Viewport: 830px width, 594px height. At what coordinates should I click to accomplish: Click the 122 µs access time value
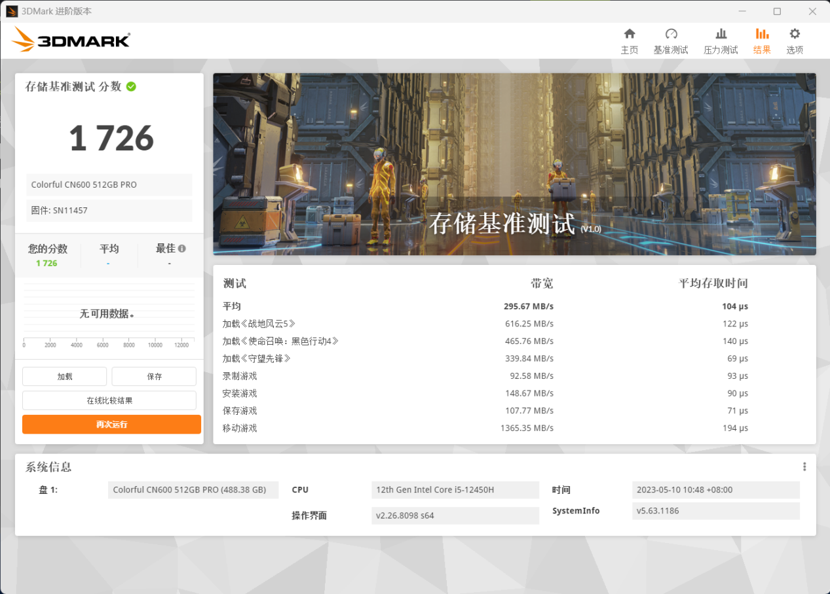(736, 324)
